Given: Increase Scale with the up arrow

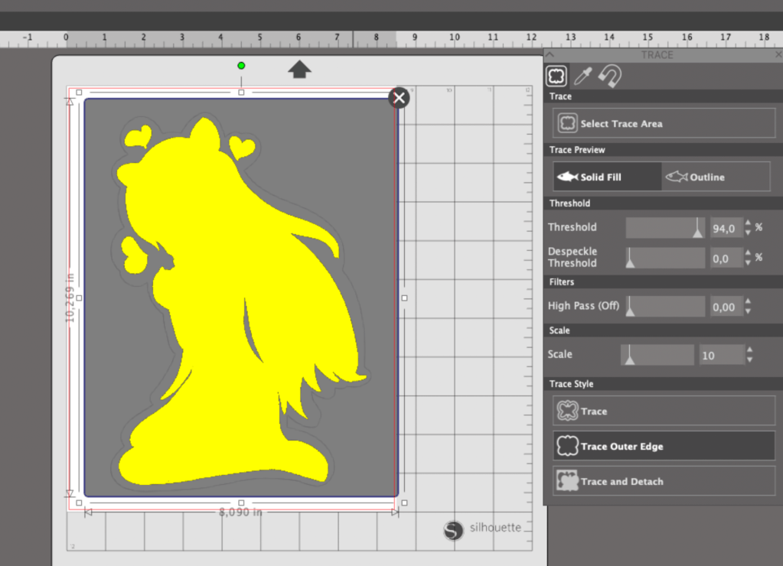Looking at the screenshot, I should coord(749,350).
